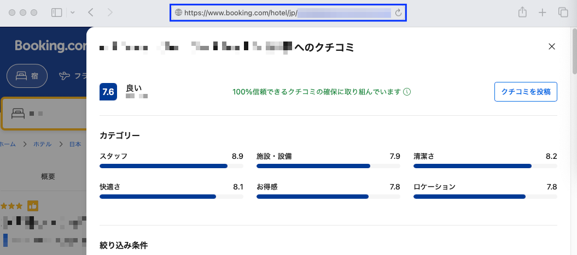
Task: Open a new tab with the plus icon
Action: [x=542, y=13]
